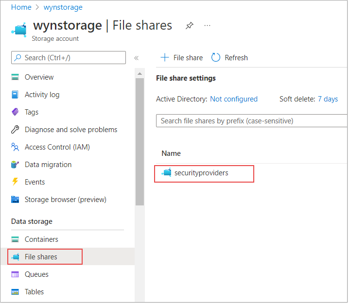
Task: Click the Storage browser icon
Action: tap(15, 200)
